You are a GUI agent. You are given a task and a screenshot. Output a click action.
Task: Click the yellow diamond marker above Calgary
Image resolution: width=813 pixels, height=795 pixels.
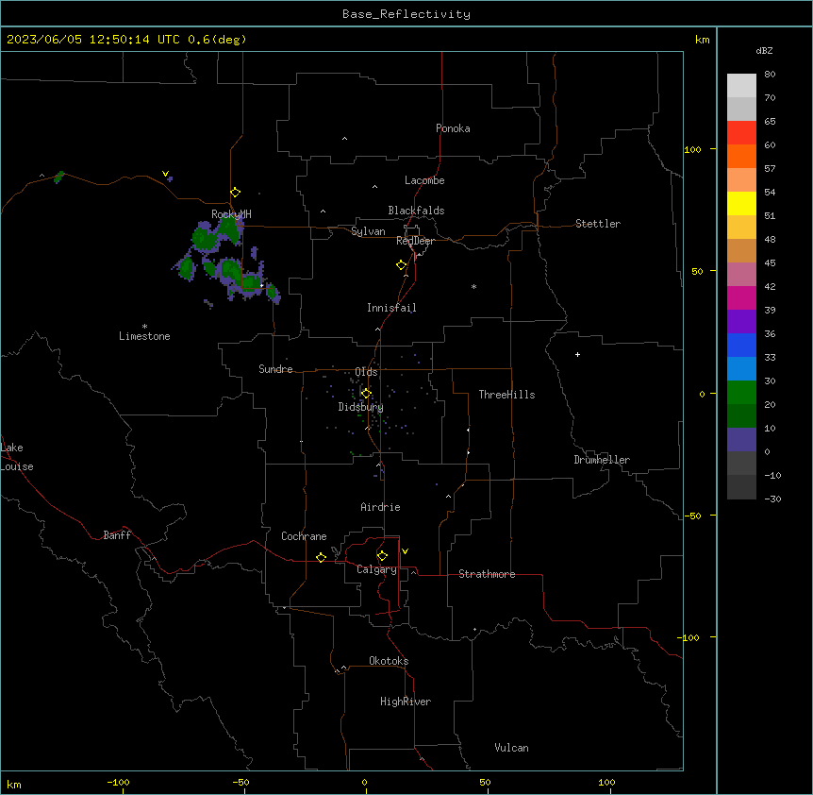tap(382, 556)
